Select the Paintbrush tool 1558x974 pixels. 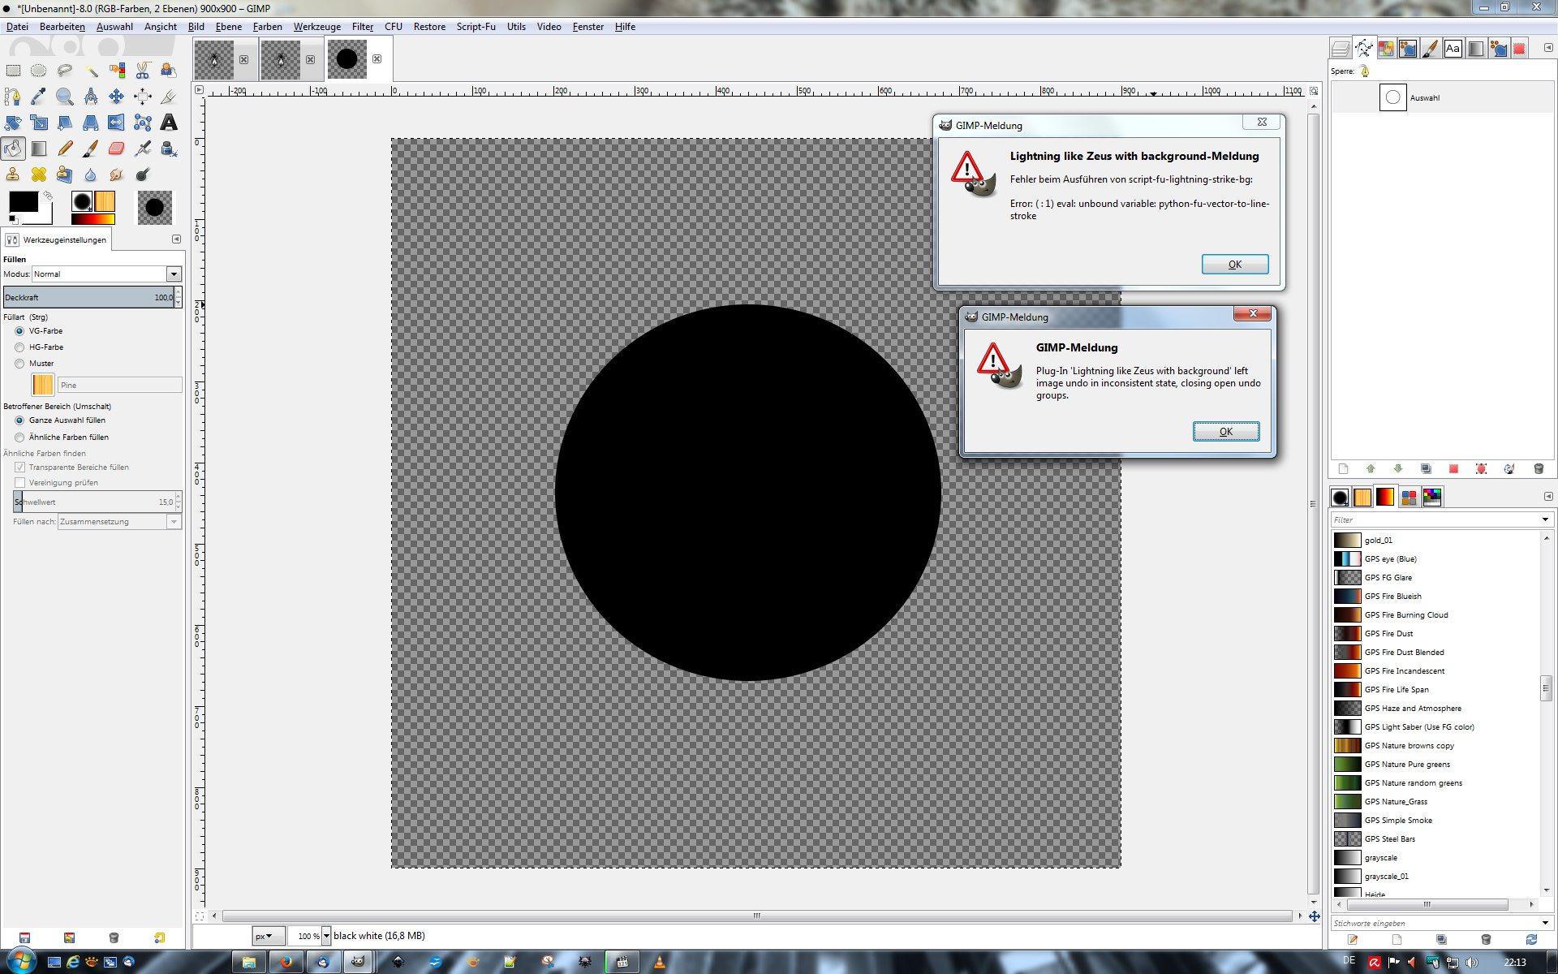(91, 149)
